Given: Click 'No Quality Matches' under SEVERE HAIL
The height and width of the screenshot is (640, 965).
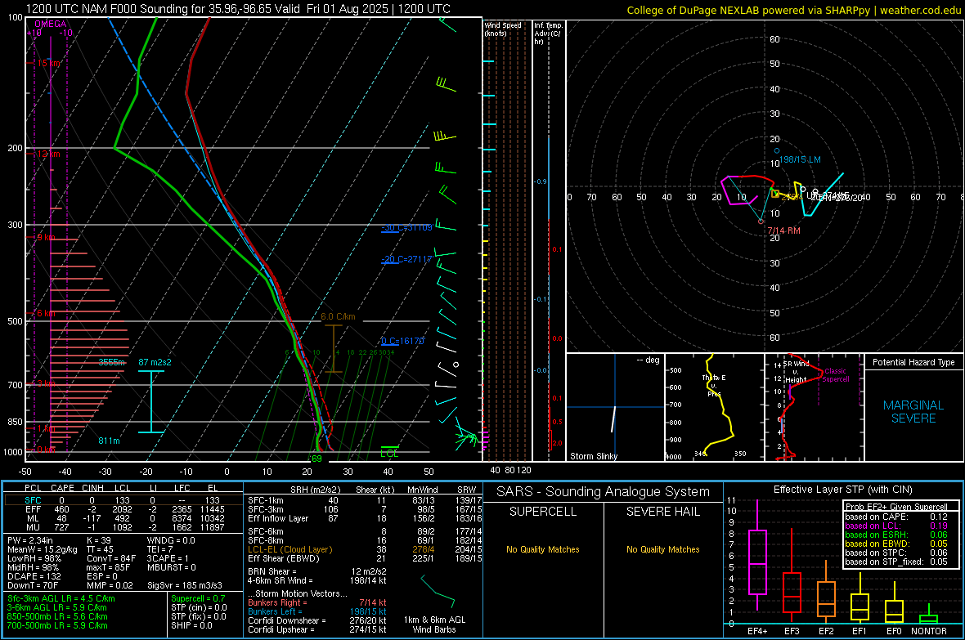Looking at the screenshot, I should click(x=662, y=549).
